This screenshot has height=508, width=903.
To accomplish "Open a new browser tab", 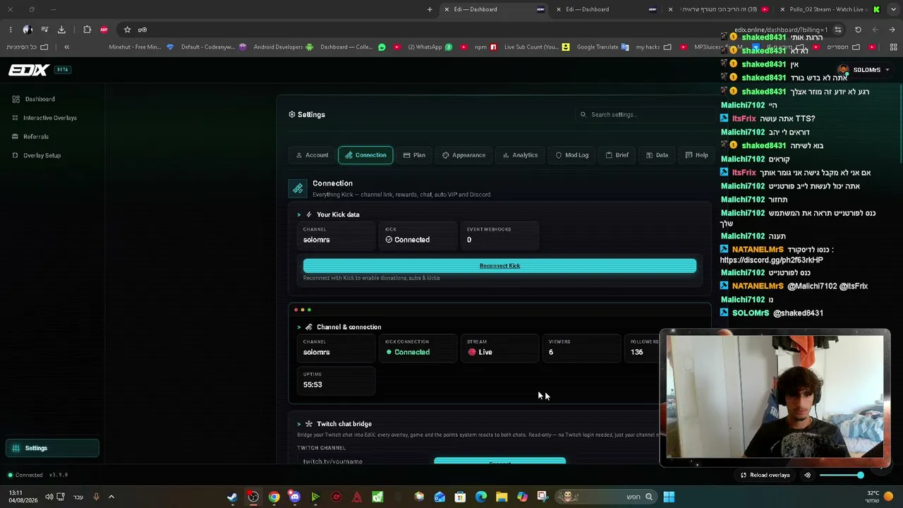I will point(430,9).
